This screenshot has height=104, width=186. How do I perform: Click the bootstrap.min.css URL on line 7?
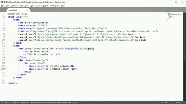pyautogui.click(x=105, y=31)
